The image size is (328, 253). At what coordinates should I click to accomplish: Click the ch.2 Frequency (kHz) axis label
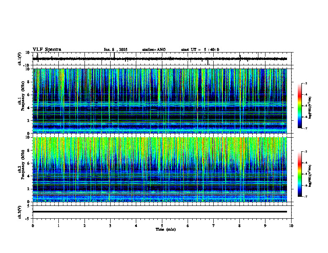point(22,165)
